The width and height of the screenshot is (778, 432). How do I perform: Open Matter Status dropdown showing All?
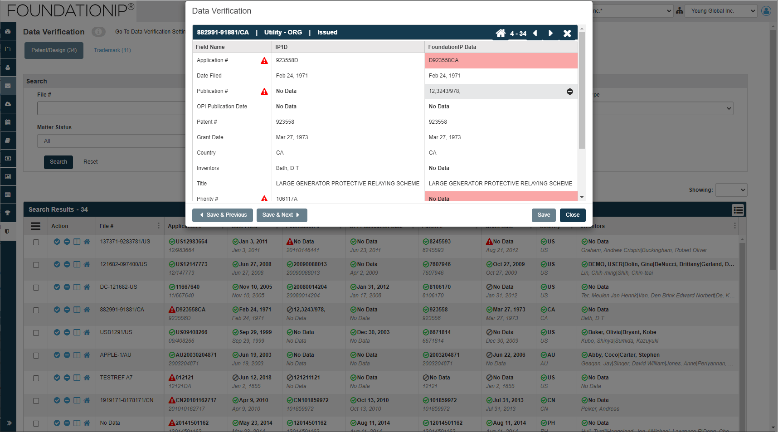click(111, 141)
